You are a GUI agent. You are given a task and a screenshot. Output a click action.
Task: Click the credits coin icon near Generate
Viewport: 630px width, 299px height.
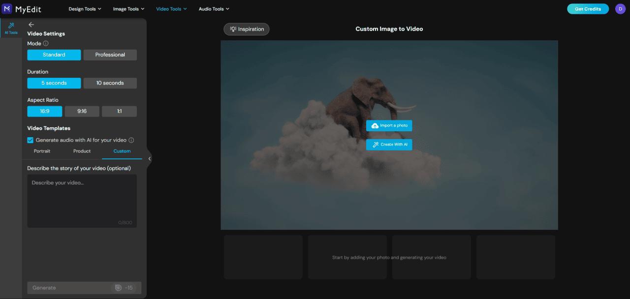(x=118, y=288)
